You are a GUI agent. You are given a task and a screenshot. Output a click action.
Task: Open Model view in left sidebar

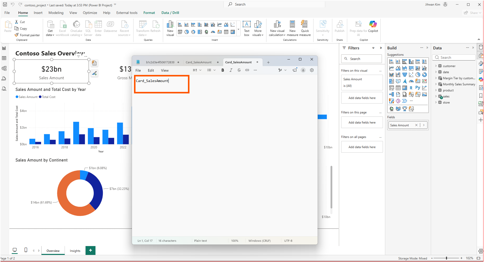point(4,68)
